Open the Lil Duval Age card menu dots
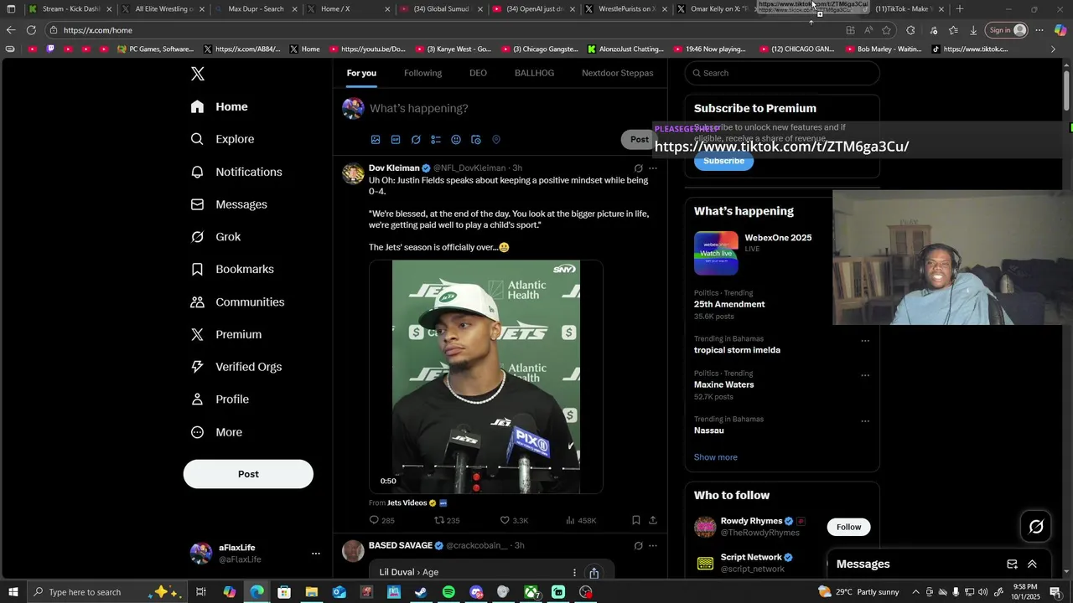Image resolution: width=1073 pixels, height=603 pixels. [x=574, y=573]
